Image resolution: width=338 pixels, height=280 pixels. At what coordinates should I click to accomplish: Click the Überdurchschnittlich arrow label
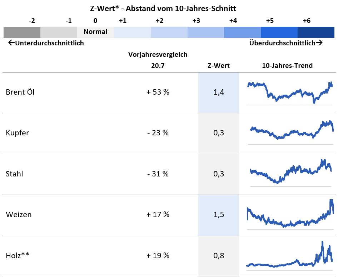click(x=286, y=43)
